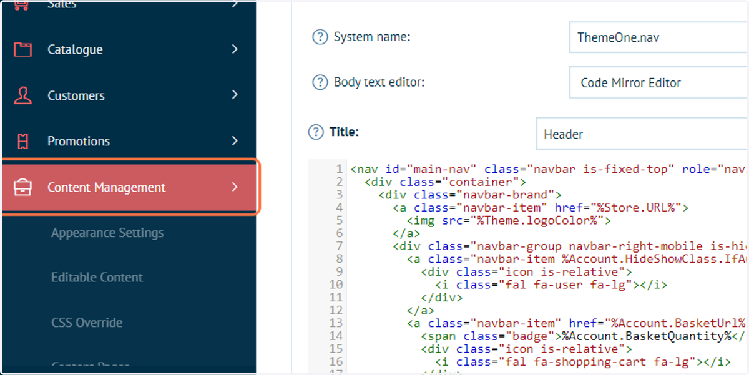Screen dimensions: 749x375
Task: Click the Customers person icon
Action: [23, 95]
